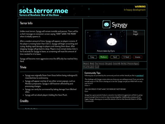Click the trivia bullet about Monika's jumpscares
Screen dimensions: 165x124
click(x=50, y=84)
